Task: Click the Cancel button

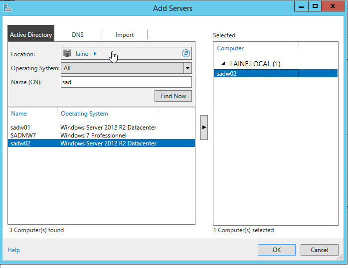Action: point(320,250)
